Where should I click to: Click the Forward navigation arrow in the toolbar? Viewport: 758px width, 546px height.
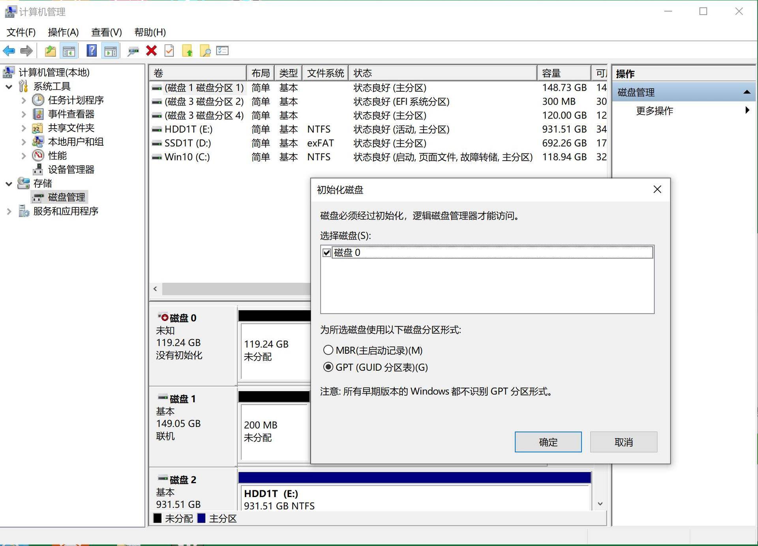[x=26, y=51]
